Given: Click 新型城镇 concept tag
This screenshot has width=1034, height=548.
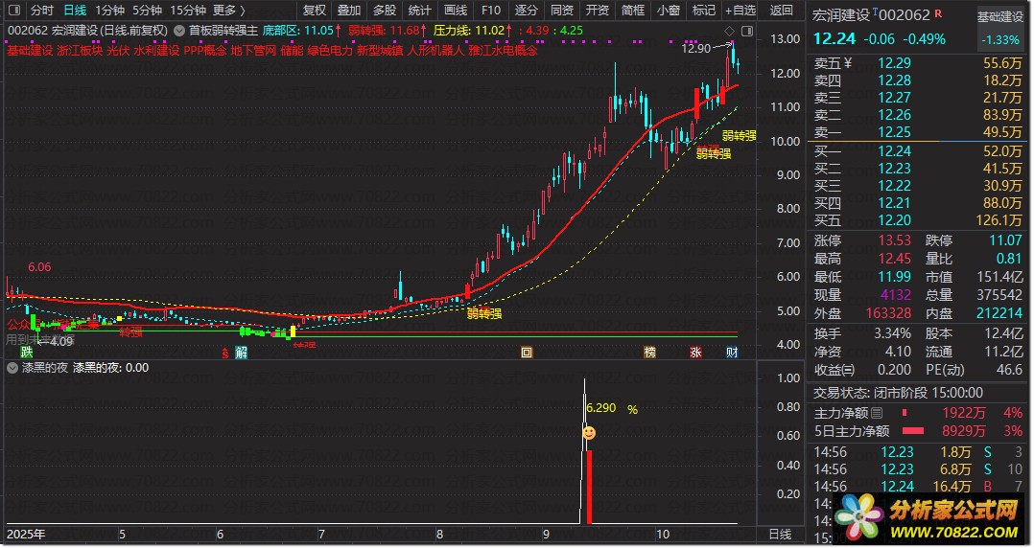Looking at the screenshot, I should tap(380, 51).
